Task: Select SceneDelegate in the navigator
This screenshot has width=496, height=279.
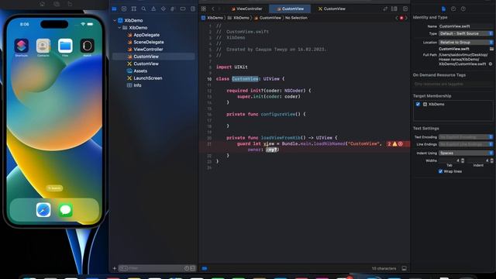Action: pyautogui.click(x=149, y=42)
